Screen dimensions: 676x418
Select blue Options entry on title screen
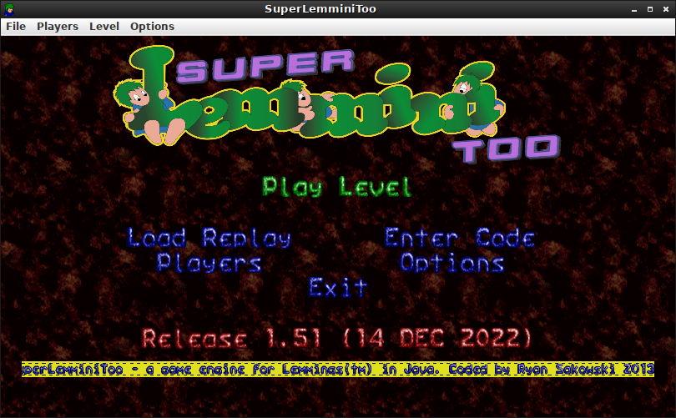click(452, 263)
